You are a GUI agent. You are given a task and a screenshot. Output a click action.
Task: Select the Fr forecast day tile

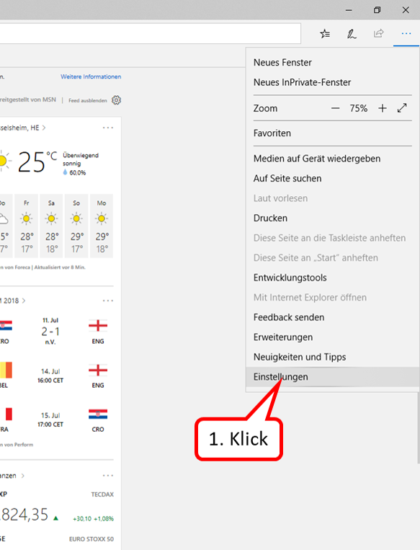tap(26, 226)
